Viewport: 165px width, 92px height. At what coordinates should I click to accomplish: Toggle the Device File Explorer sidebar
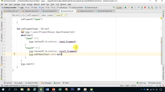pos(164,72)
